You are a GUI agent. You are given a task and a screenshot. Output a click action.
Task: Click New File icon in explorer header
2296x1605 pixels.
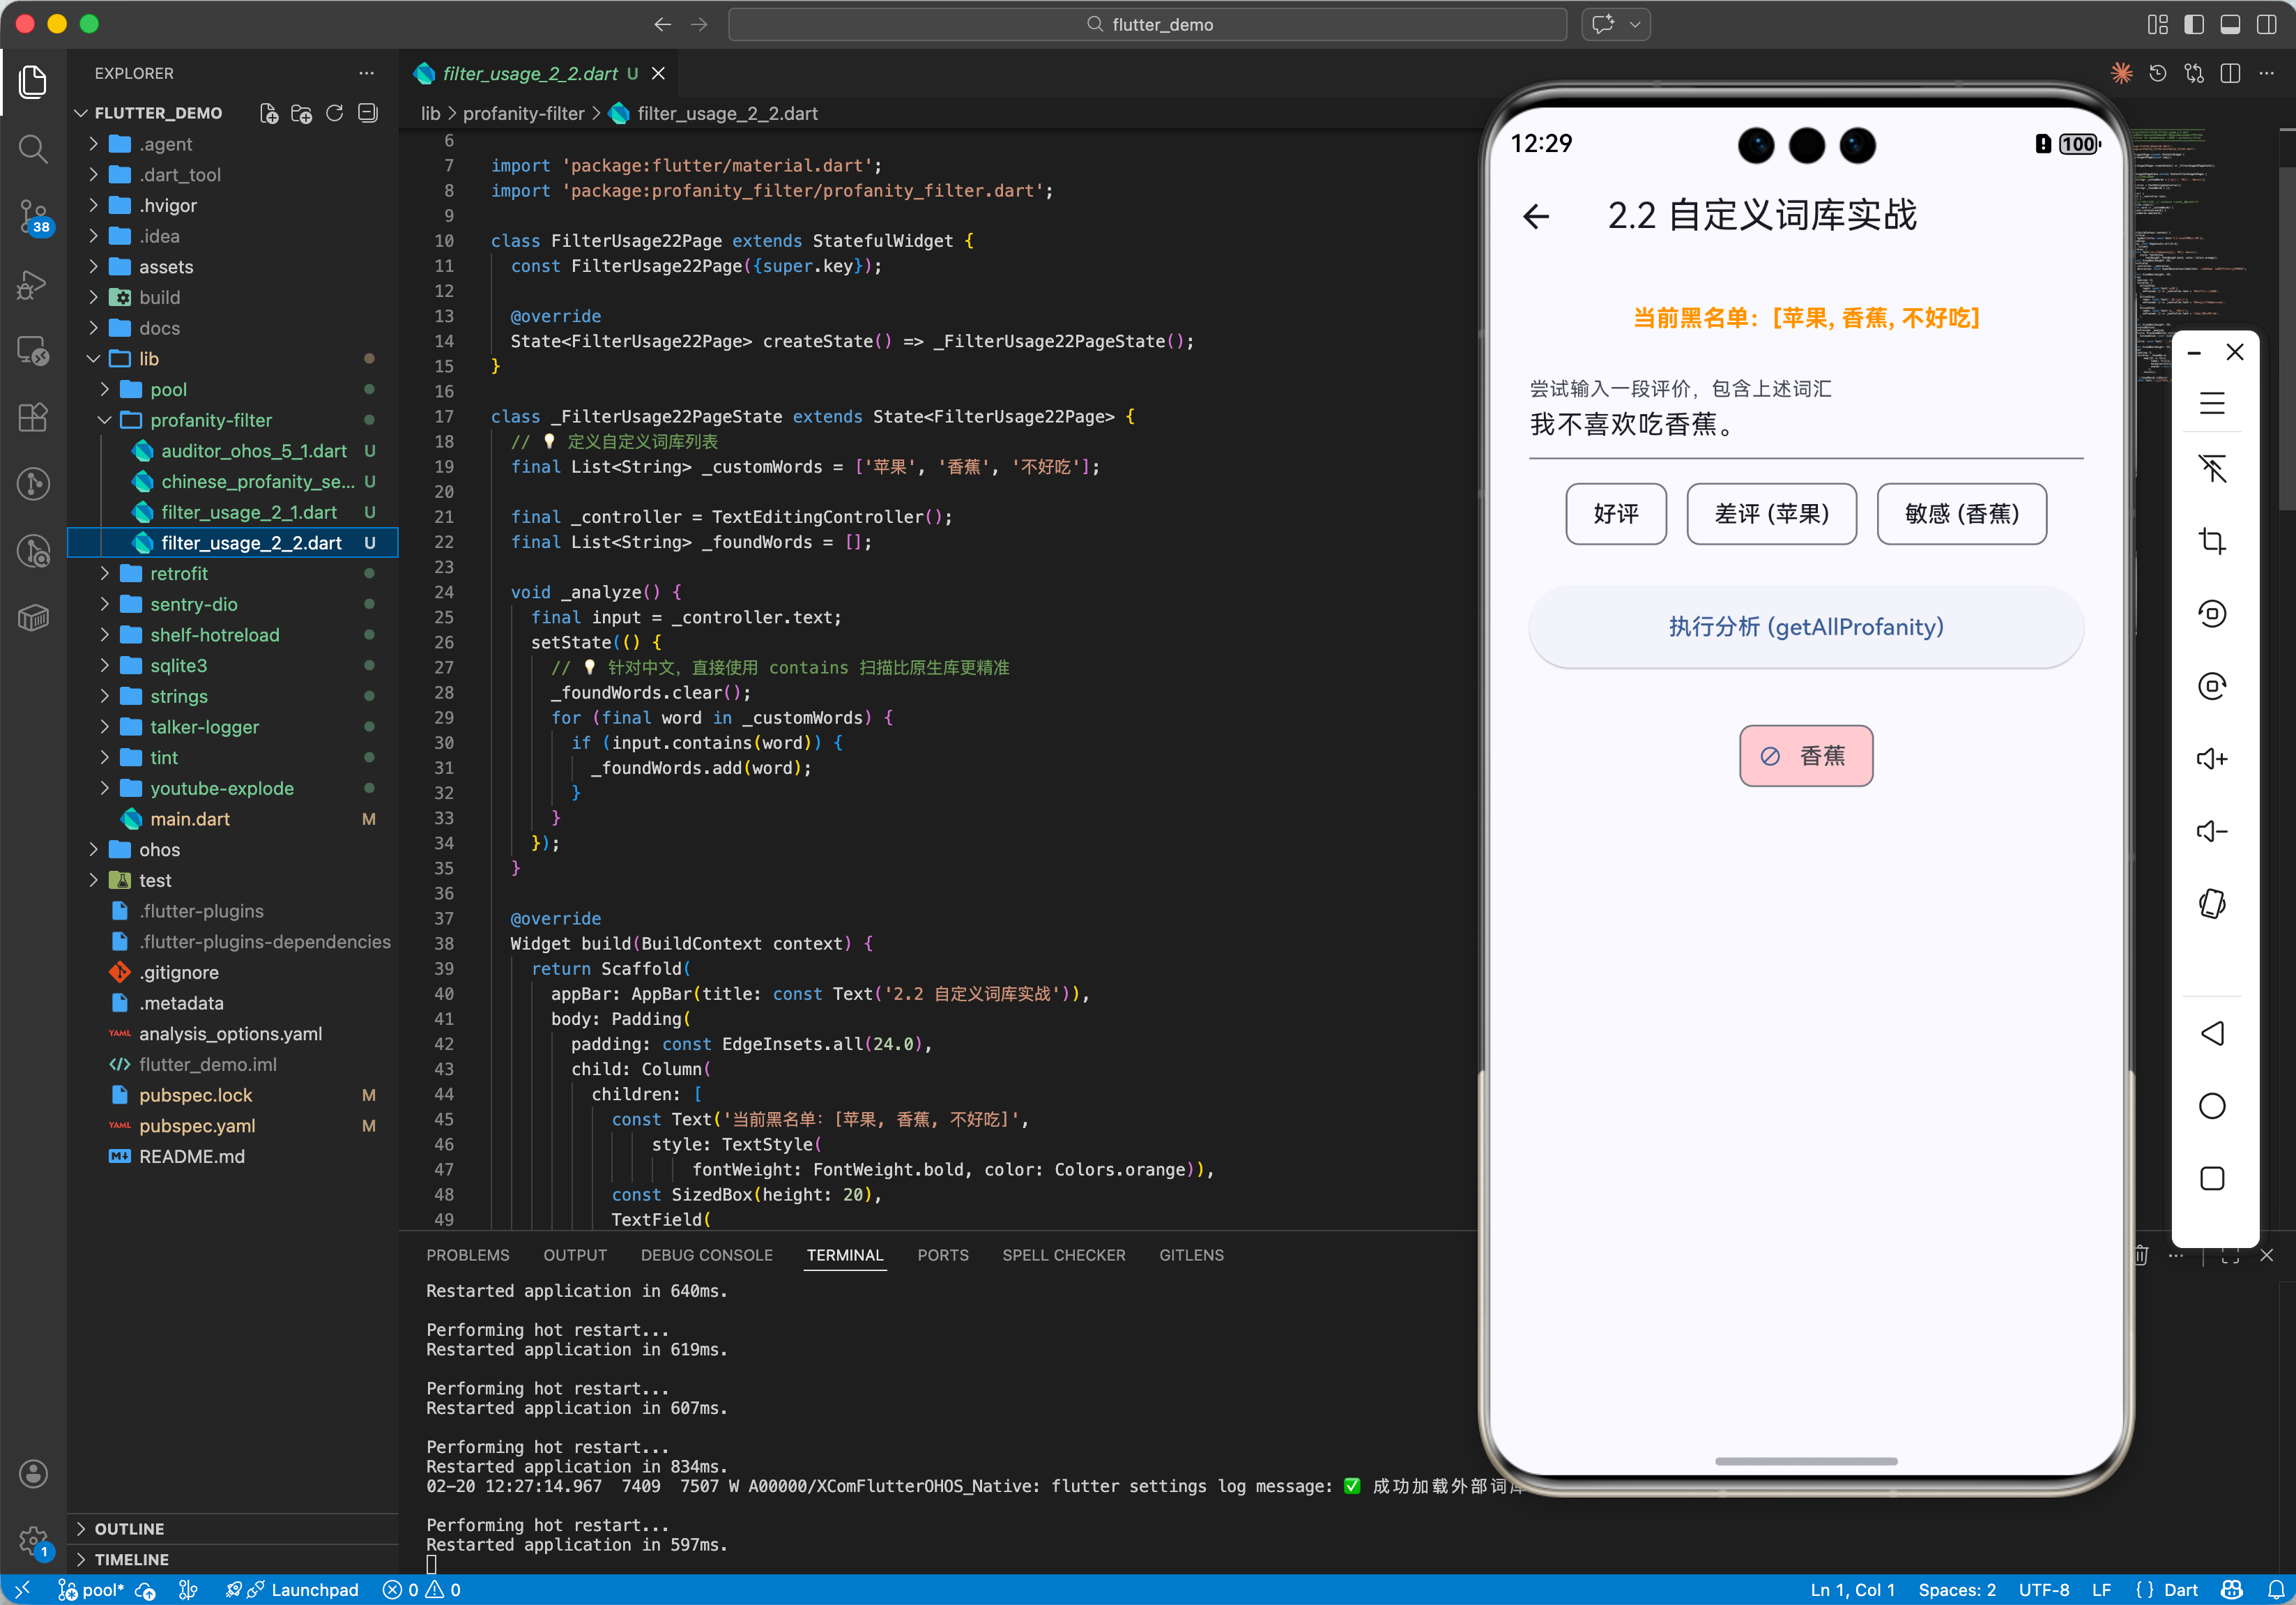click(269, 113)
